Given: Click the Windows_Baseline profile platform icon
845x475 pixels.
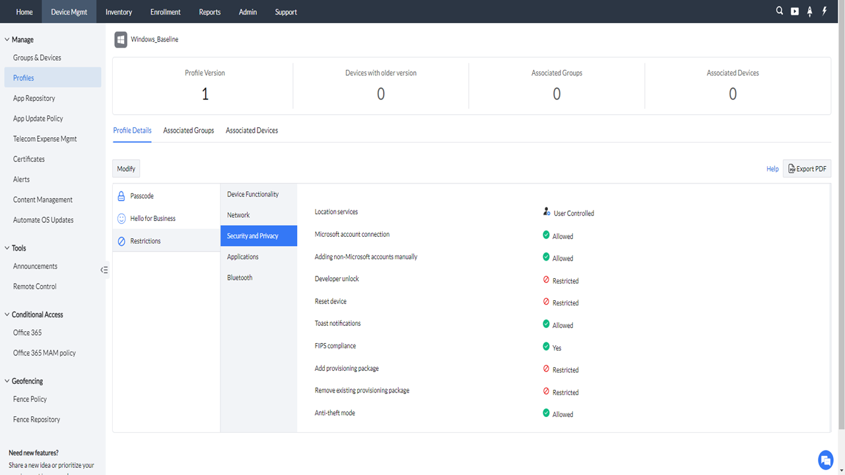Looking at the screenshot, I should click(x=121, y=40).
